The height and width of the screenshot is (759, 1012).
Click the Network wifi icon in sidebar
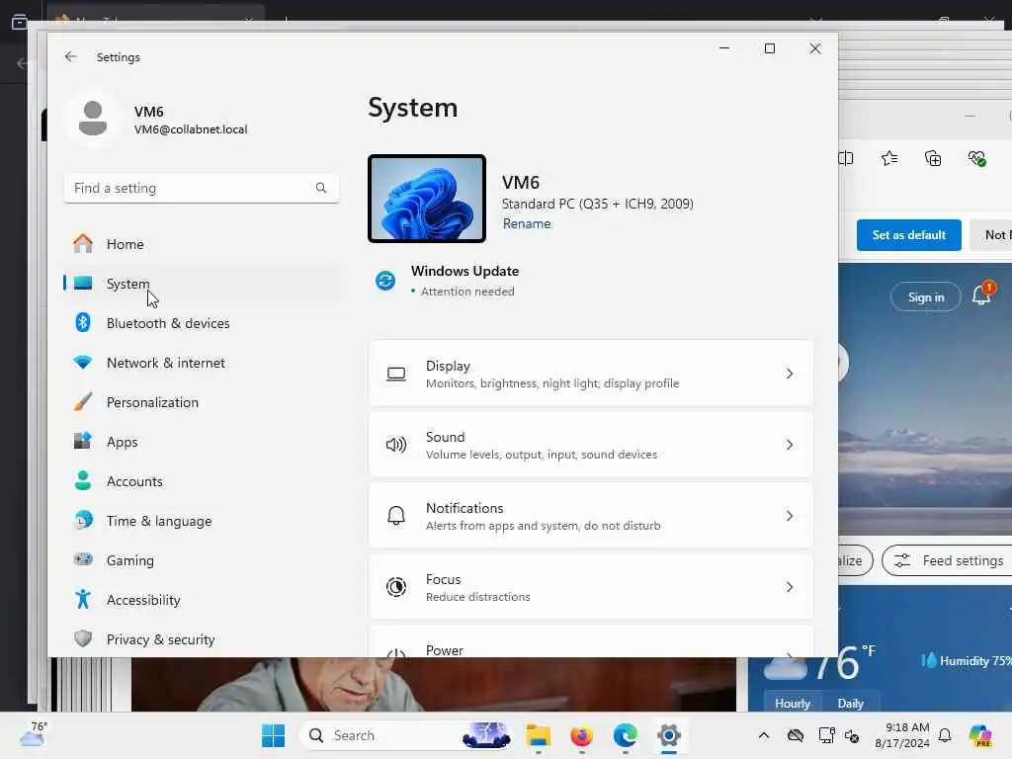click(x=83, y=362)
